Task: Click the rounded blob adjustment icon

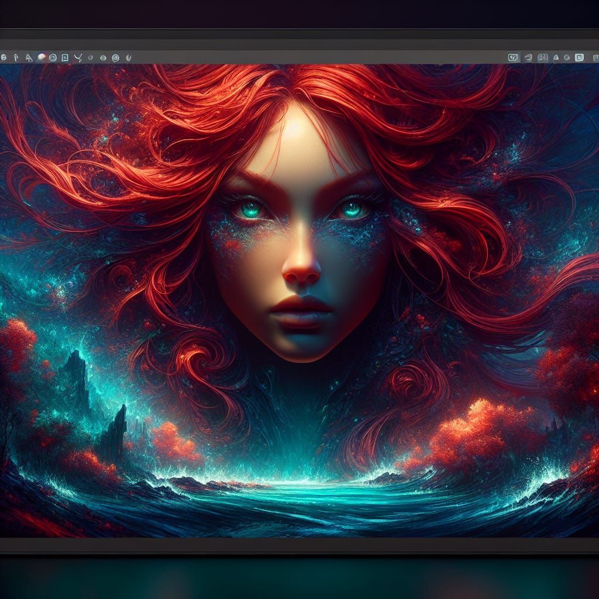Action: pyautogui.click(x=568, y=57)
